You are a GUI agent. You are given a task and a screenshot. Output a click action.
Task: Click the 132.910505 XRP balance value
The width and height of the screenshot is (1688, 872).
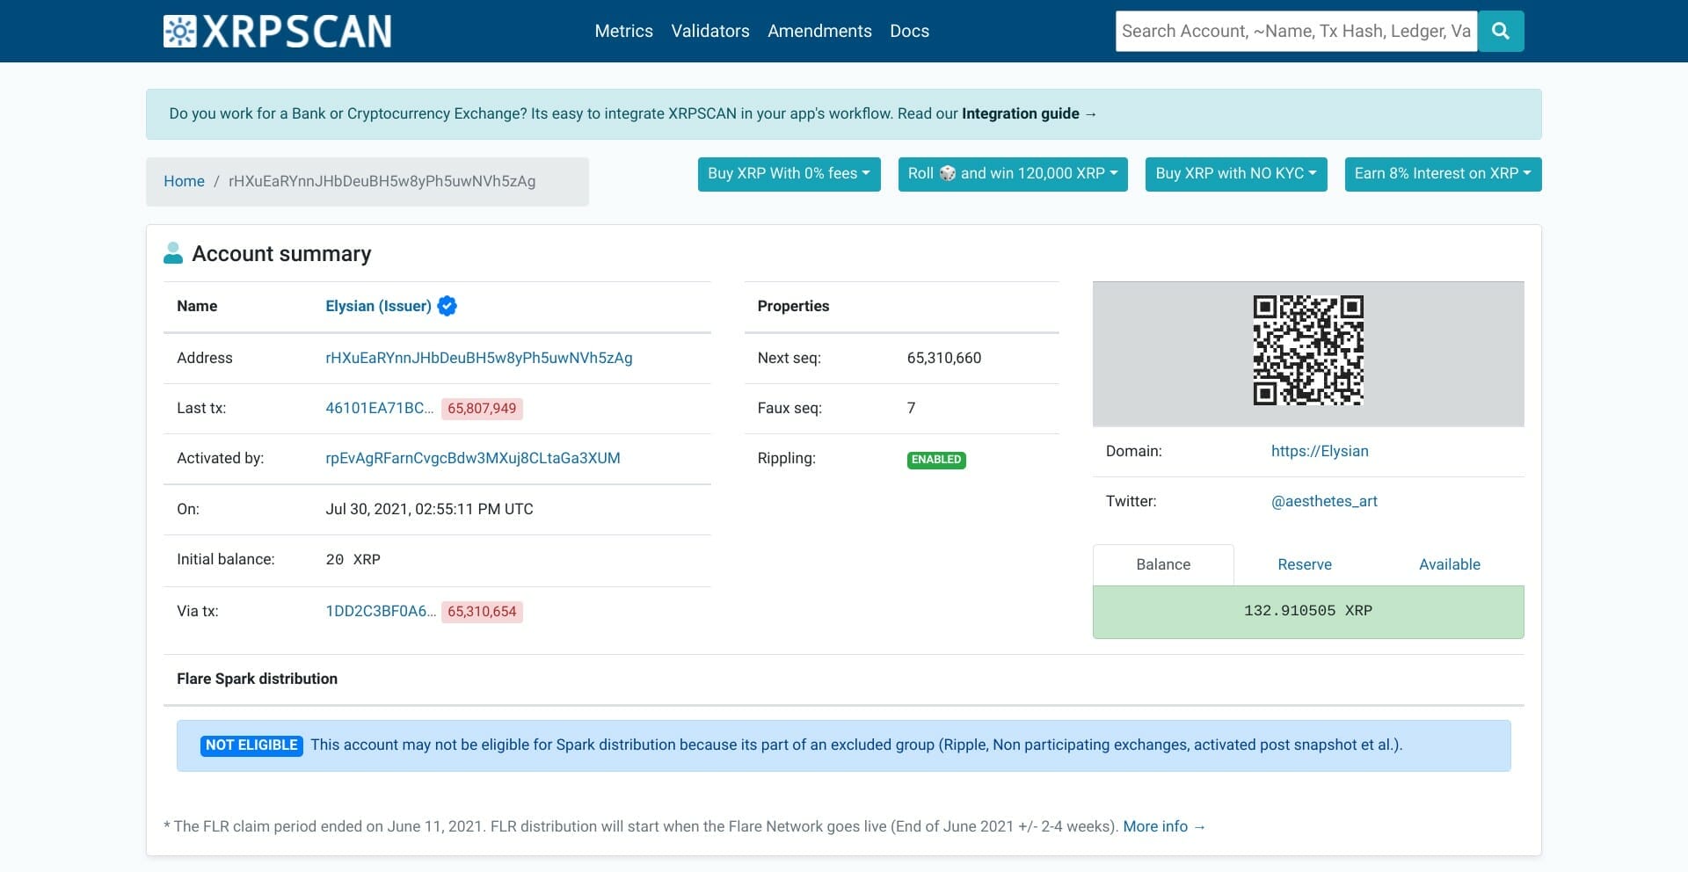(x=1308, y=611)
